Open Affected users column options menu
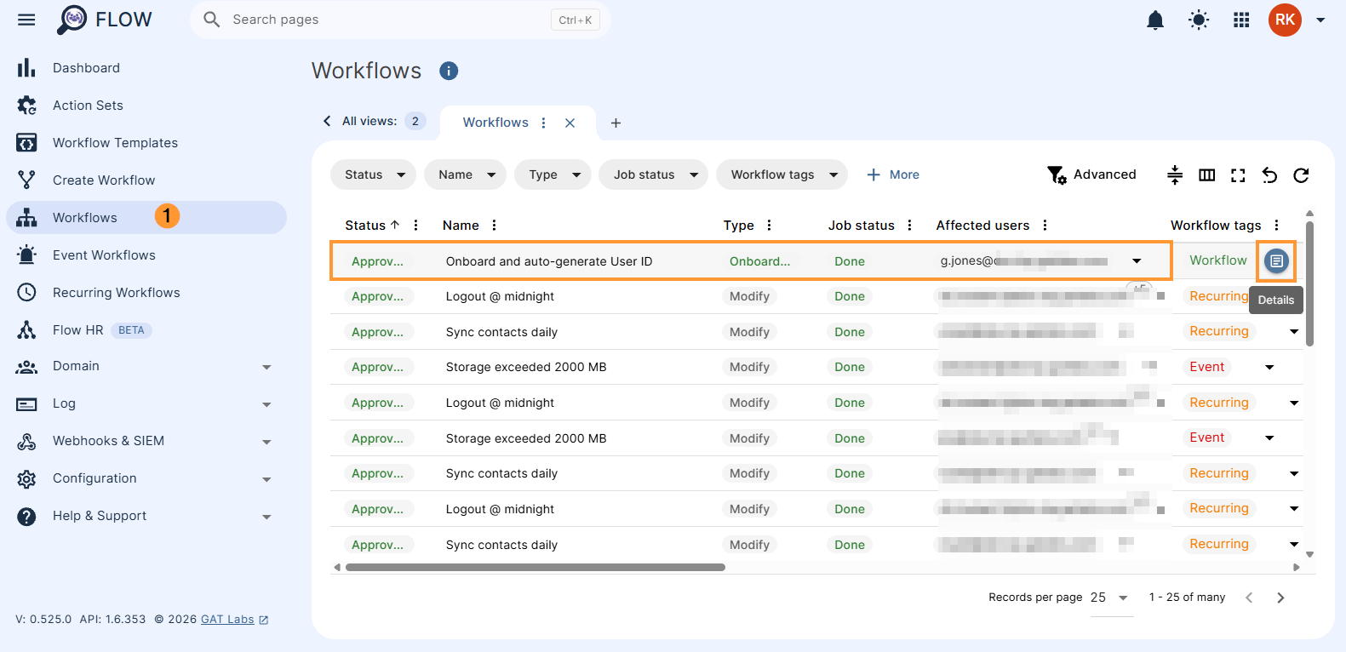The width and height of the screenshot is (1346, 652). pyautogui.click(x=1045, y=226)
